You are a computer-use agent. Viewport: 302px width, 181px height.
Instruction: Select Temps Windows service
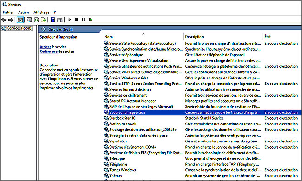pos(123,170)
